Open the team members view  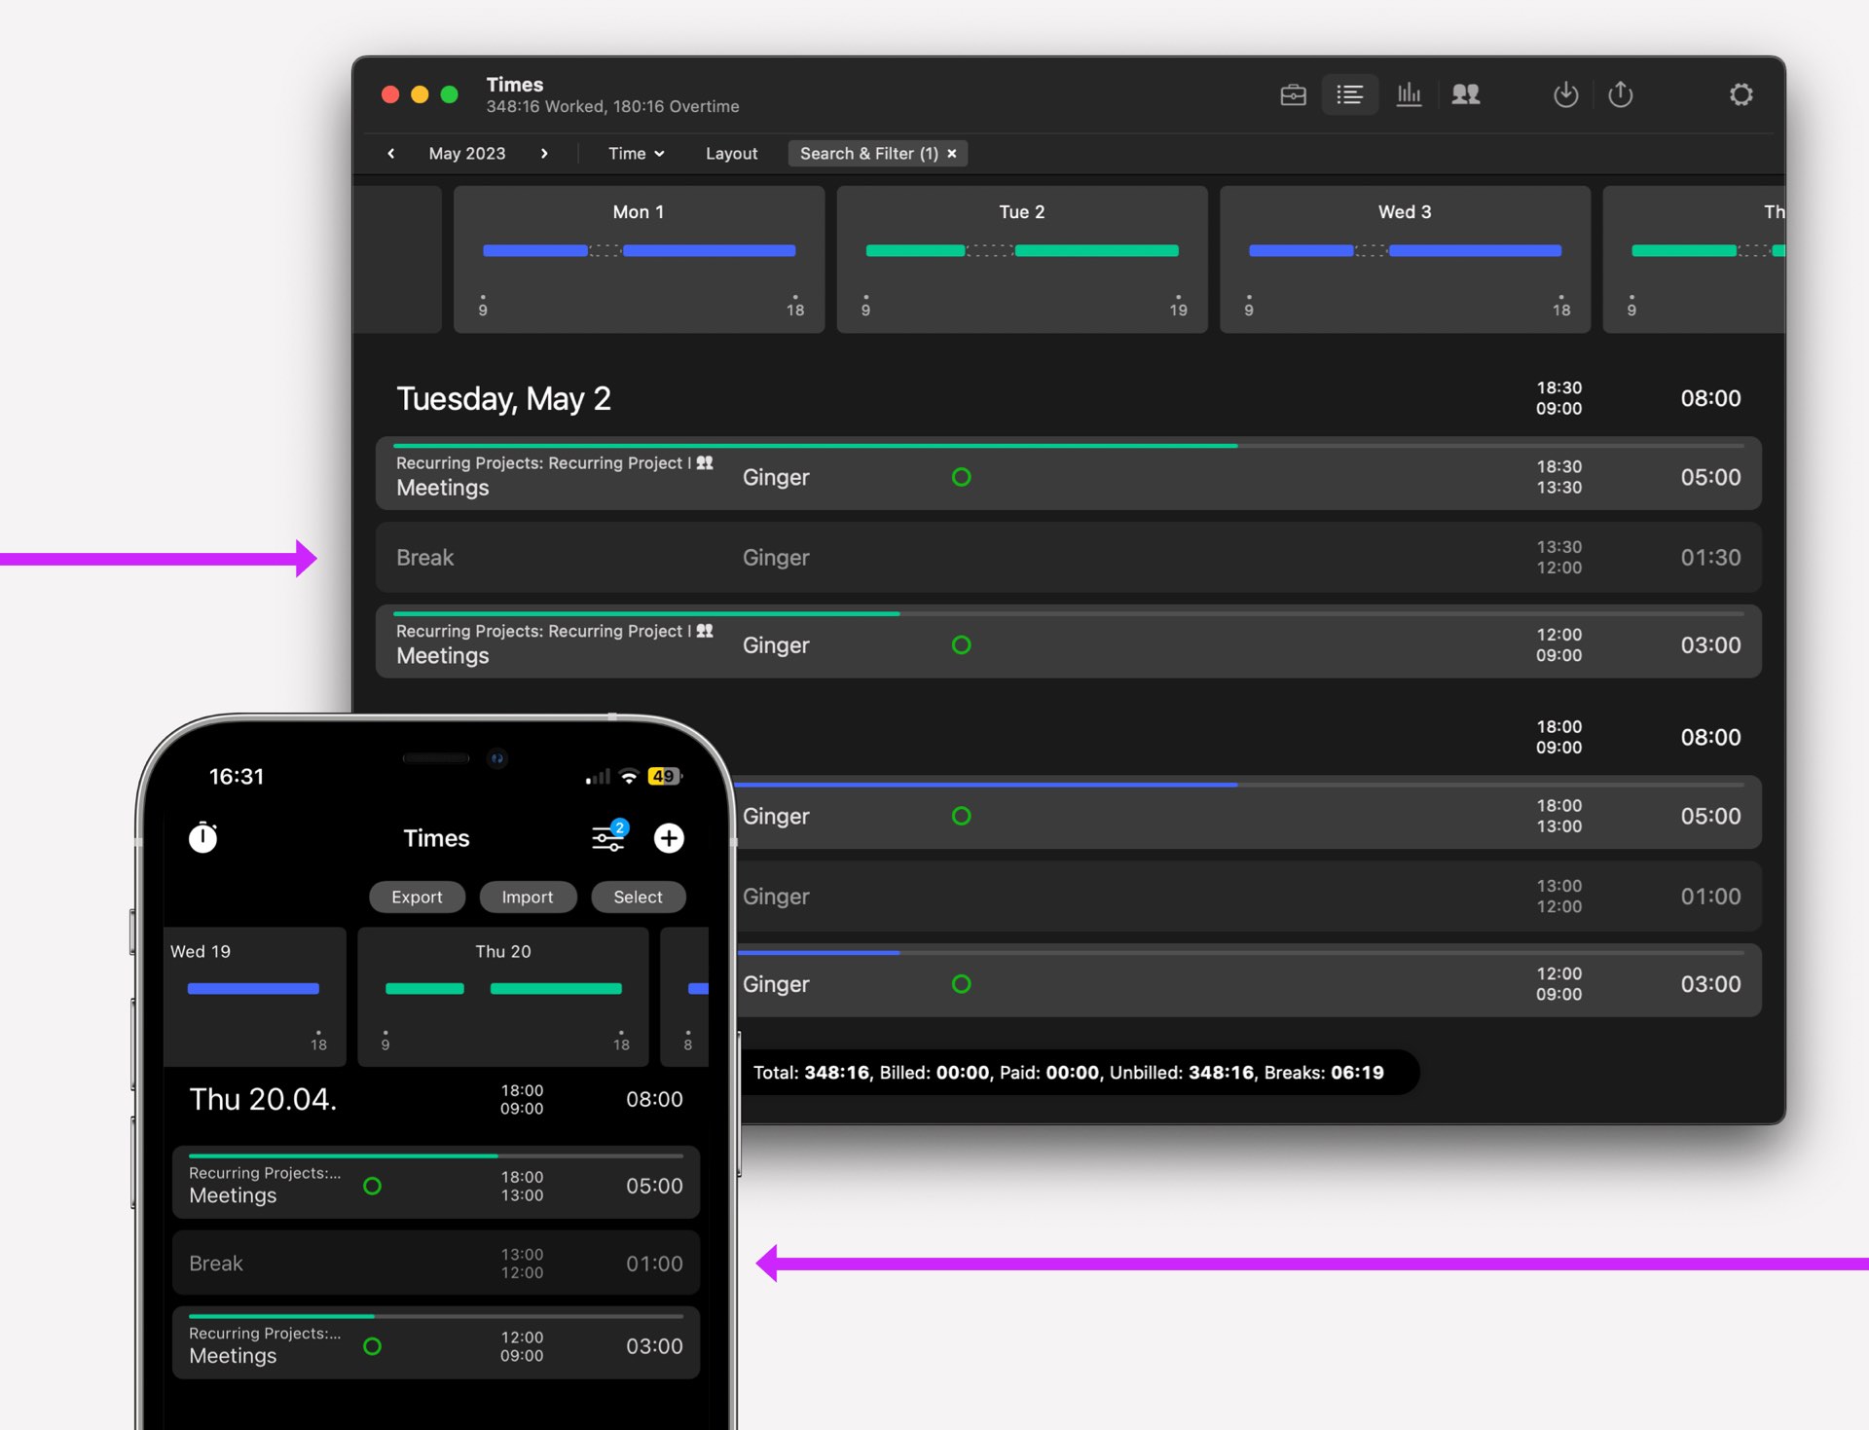[1465, 94]
